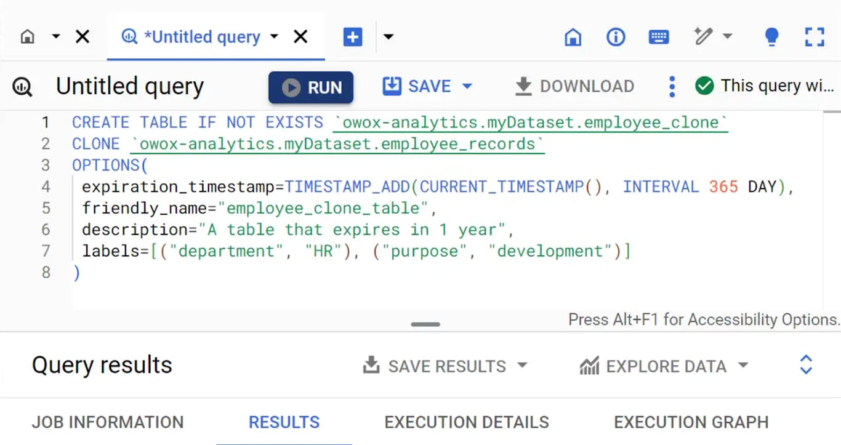
Task: Switch to EXECUTION GRAPH tab
Action: coord(691,422)
